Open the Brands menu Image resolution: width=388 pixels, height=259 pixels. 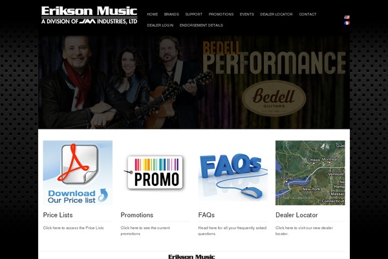[171, 14]
